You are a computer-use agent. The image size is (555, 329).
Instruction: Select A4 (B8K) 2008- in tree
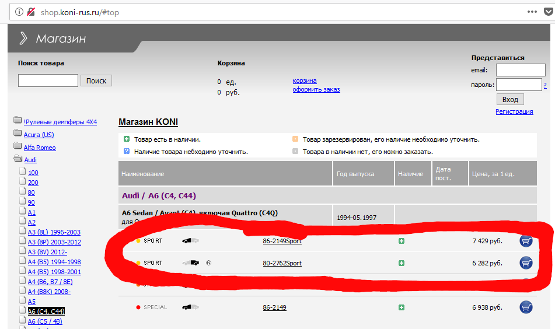(49, 292)
